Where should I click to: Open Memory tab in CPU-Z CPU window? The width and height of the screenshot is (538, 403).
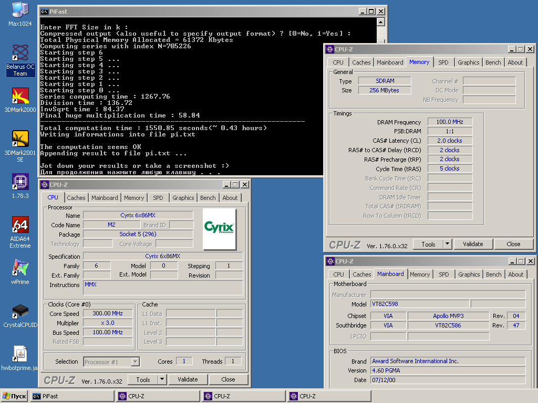click(134, 198)
